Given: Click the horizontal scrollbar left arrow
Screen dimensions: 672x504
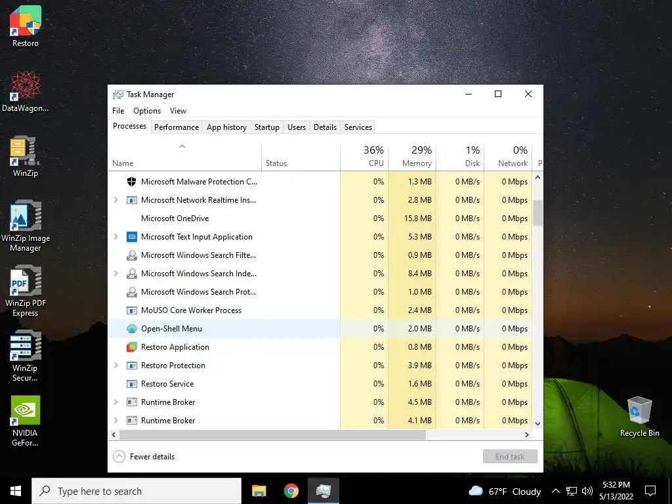Looking at the screenshot, I should point(114,434).
